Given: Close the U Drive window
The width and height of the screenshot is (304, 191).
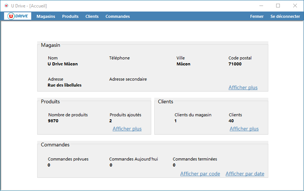Looking at the screenshot, I should [295, 6].
